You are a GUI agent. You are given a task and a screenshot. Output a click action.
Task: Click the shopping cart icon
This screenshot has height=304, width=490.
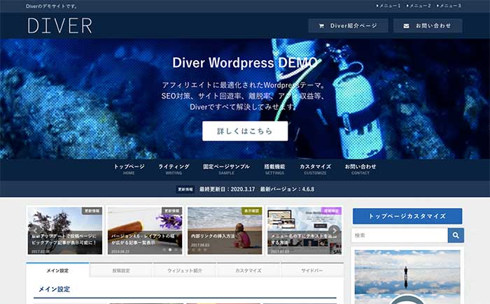click(x=321, y=26)
